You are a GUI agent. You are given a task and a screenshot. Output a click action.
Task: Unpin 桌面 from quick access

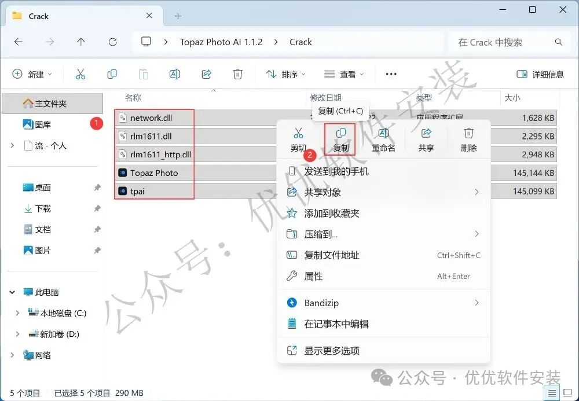coord(97,187)
